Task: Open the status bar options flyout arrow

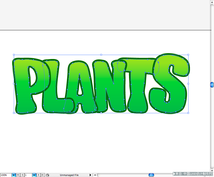Action: click(90, 175)
